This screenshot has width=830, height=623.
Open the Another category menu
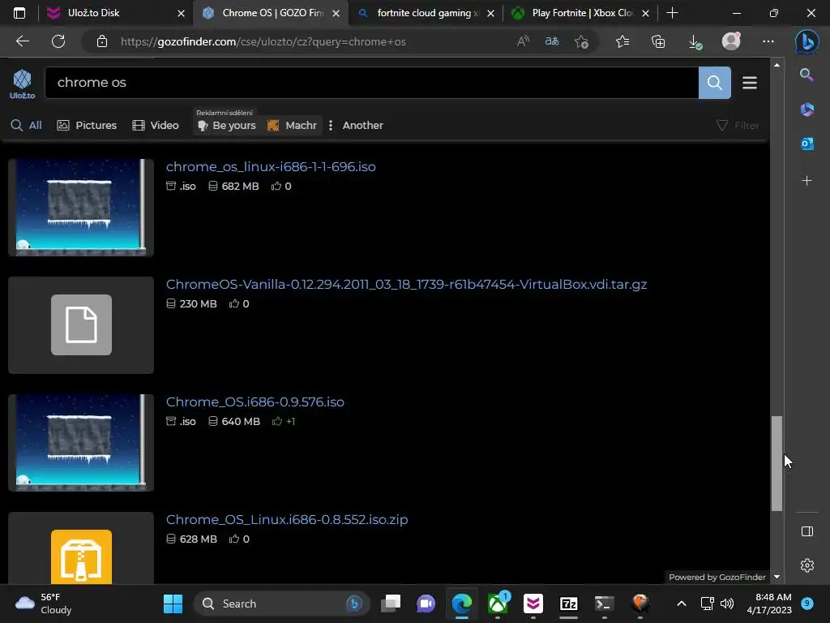pos(356,126)
